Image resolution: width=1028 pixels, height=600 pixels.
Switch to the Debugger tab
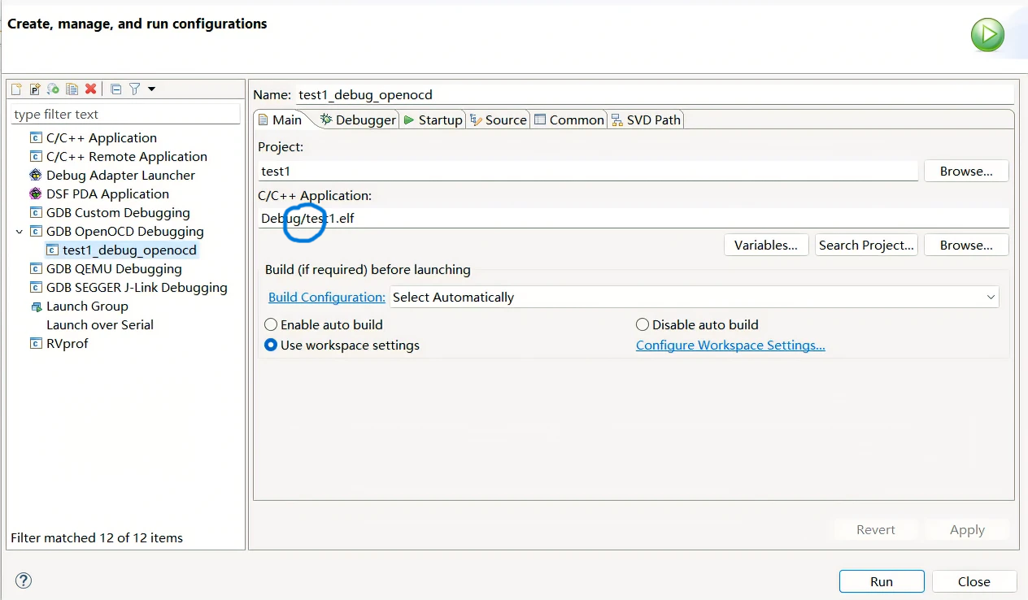[358, 120]
